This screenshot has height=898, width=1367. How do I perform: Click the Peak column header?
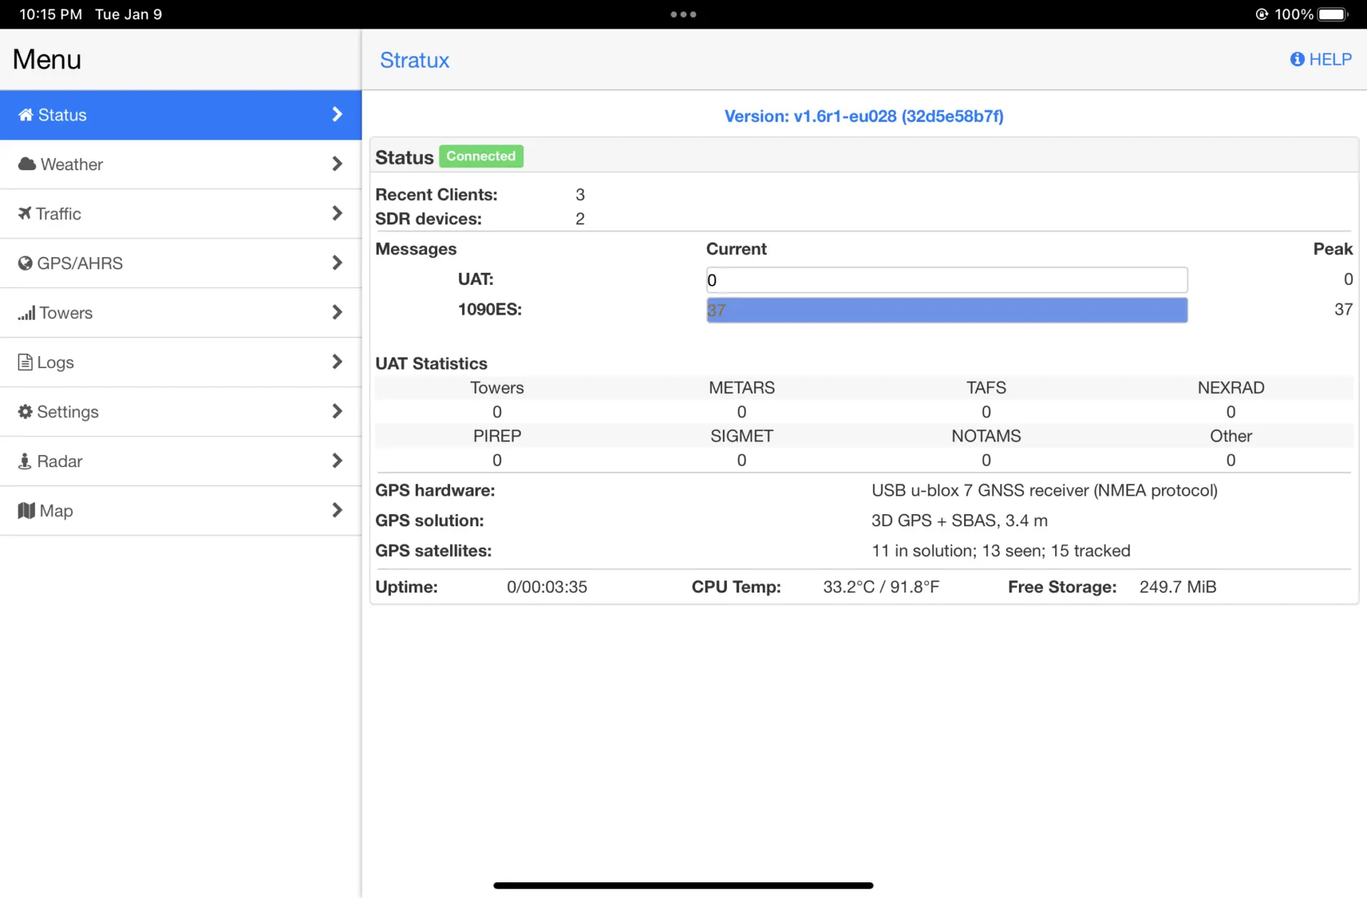[1333, 249]
